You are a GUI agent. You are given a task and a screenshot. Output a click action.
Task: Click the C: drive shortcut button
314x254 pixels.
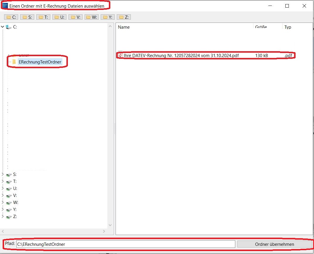(12, 17)
